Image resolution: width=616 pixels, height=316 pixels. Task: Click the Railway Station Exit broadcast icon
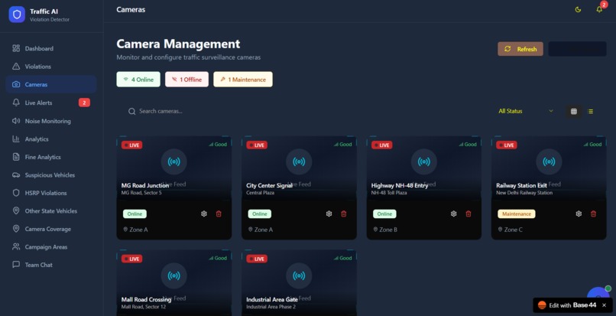(x=549, y=161)
